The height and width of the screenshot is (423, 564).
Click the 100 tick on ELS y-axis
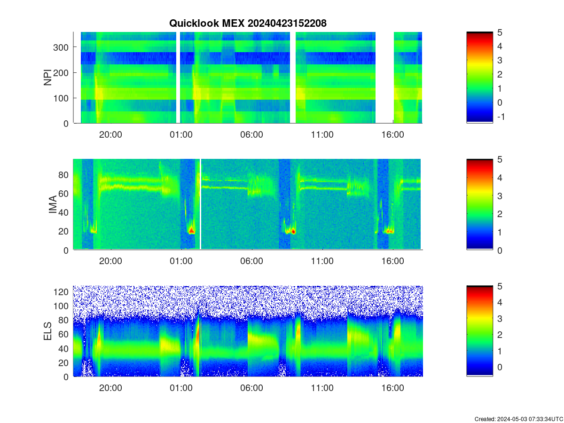coord(61,306)
